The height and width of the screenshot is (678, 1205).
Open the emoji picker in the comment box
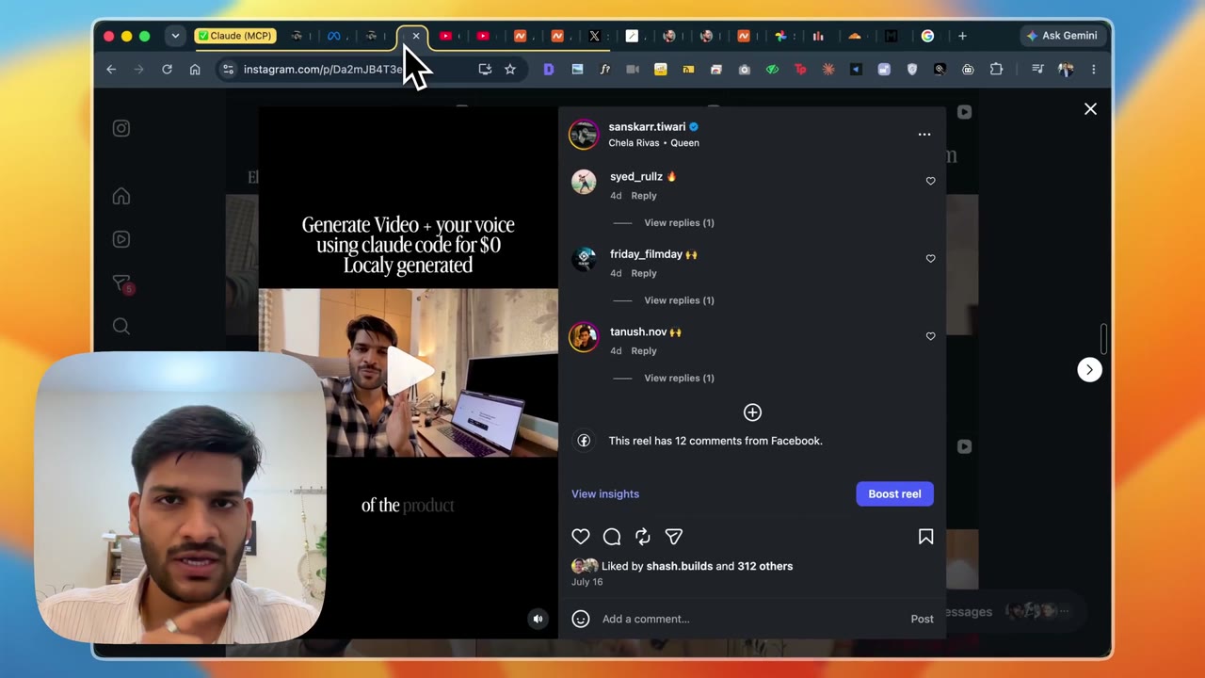click(581, 619)
